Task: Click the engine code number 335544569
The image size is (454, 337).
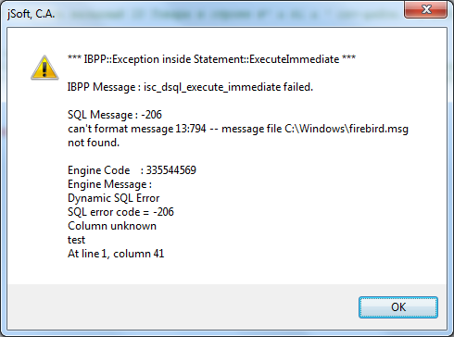Action: [x=170, y=170]
